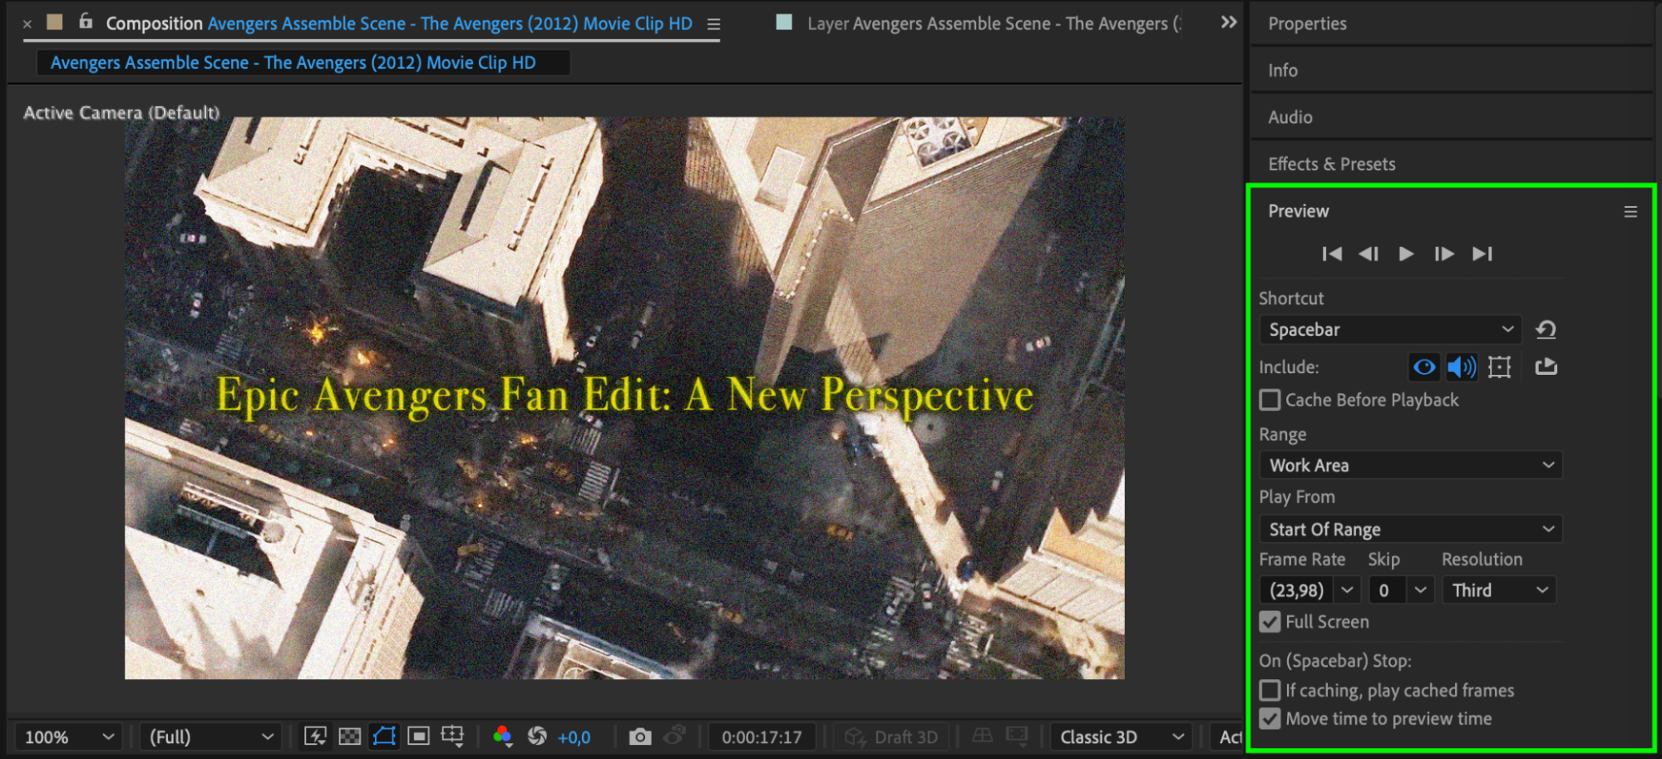Open the Work Area range dropdown
The width and height of the screenshot is (1662, 759).
pos(1411,466)
